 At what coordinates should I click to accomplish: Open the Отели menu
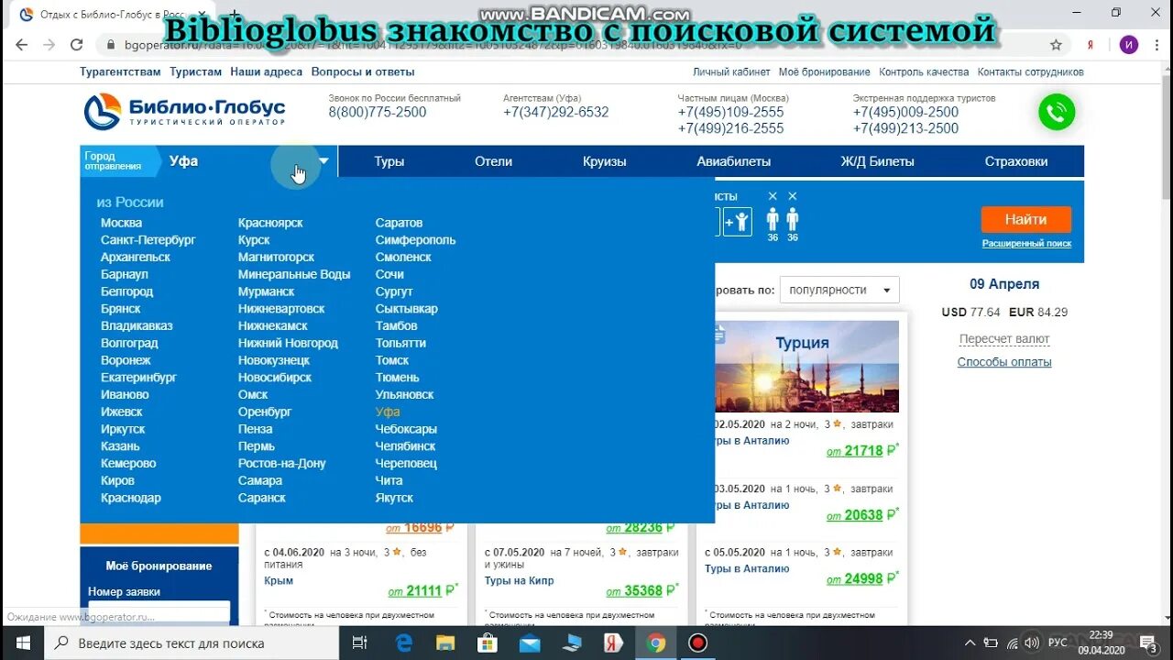(x=493, y=161)
